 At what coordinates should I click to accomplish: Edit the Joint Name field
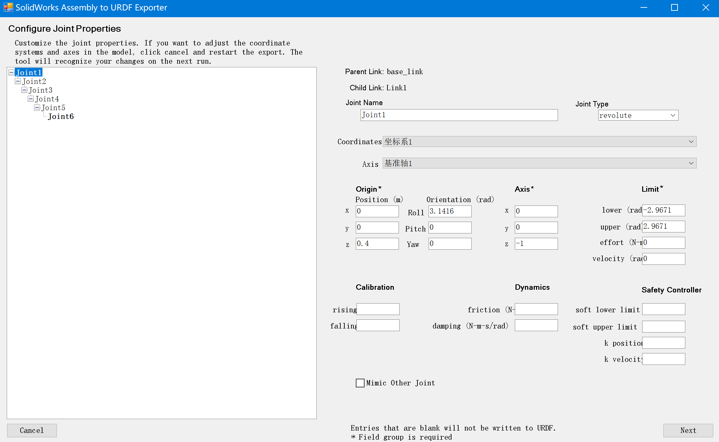pos(458,115)
